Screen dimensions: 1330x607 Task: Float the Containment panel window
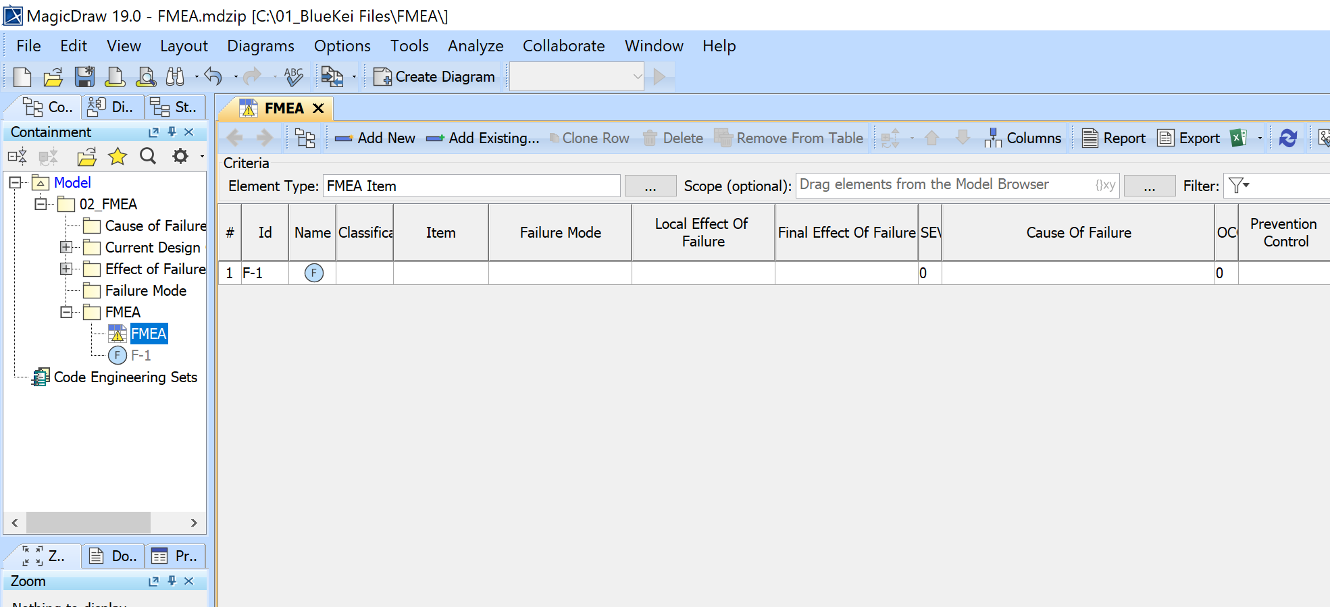tap(154, 132)
